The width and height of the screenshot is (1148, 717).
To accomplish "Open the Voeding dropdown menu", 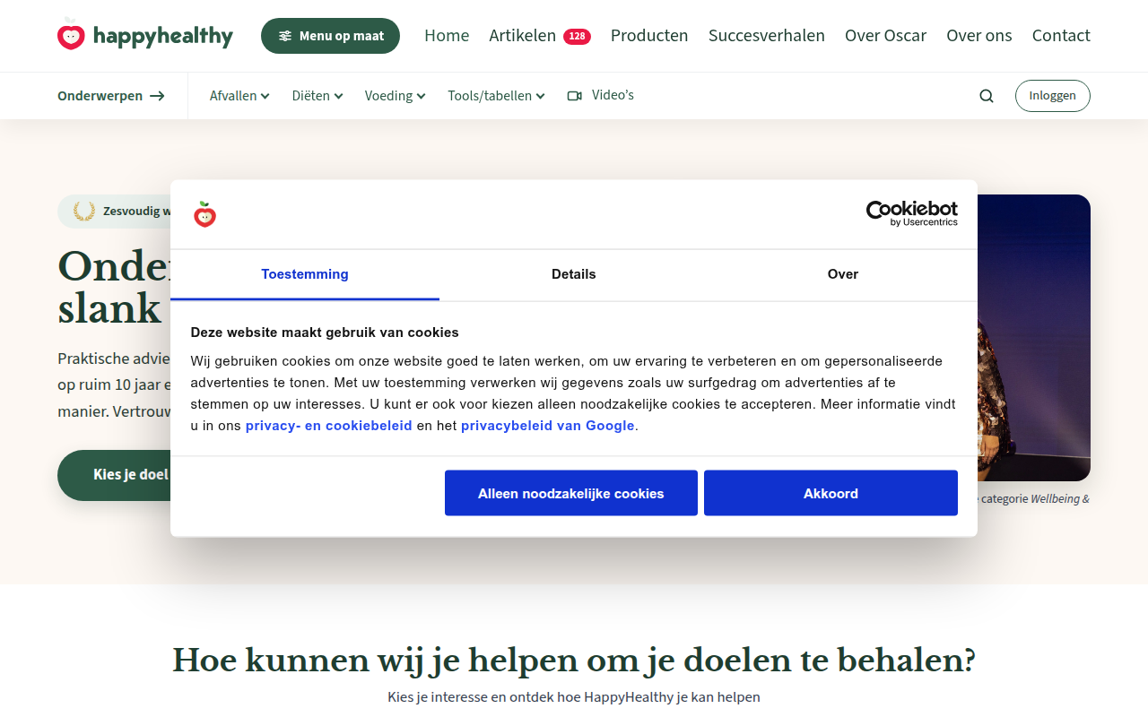I will click(396, 96).
